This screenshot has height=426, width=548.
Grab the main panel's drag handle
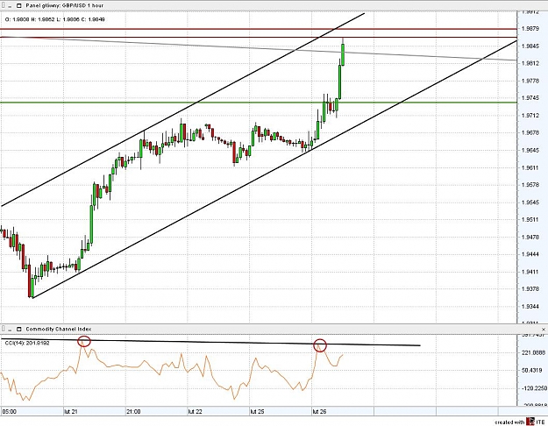tap(4, 6)
